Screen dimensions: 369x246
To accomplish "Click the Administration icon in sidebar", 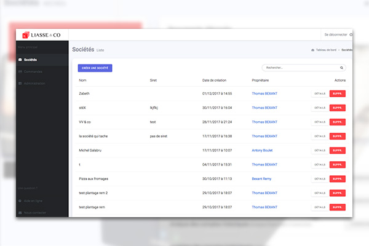I will 20,84.
